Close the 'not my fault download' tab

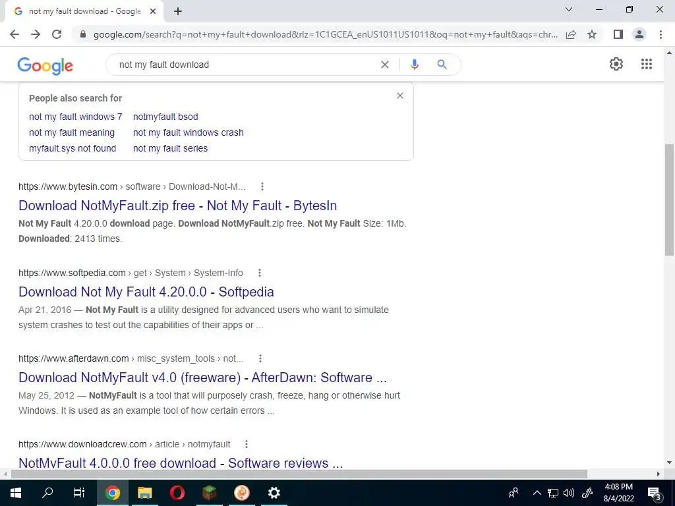click(x=153, y=11)
